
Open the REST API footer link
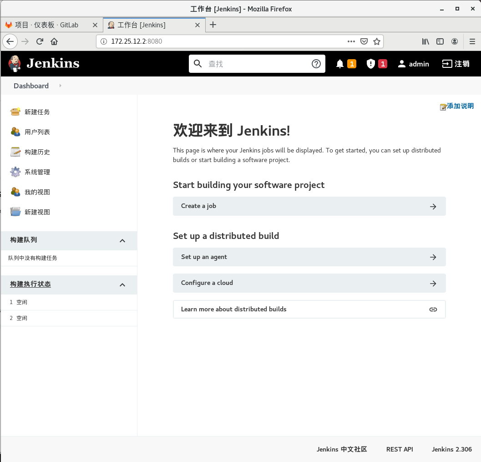click(400, 449)
